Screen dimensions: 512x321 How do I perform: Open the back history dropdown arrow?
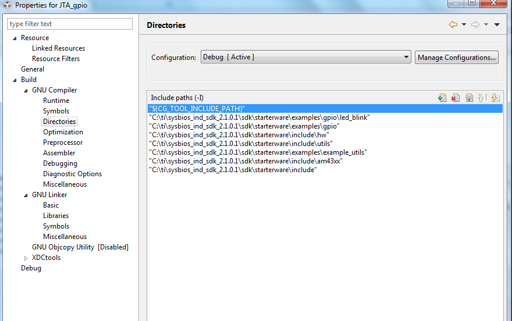pyautogui.click(x=464, y=24)
